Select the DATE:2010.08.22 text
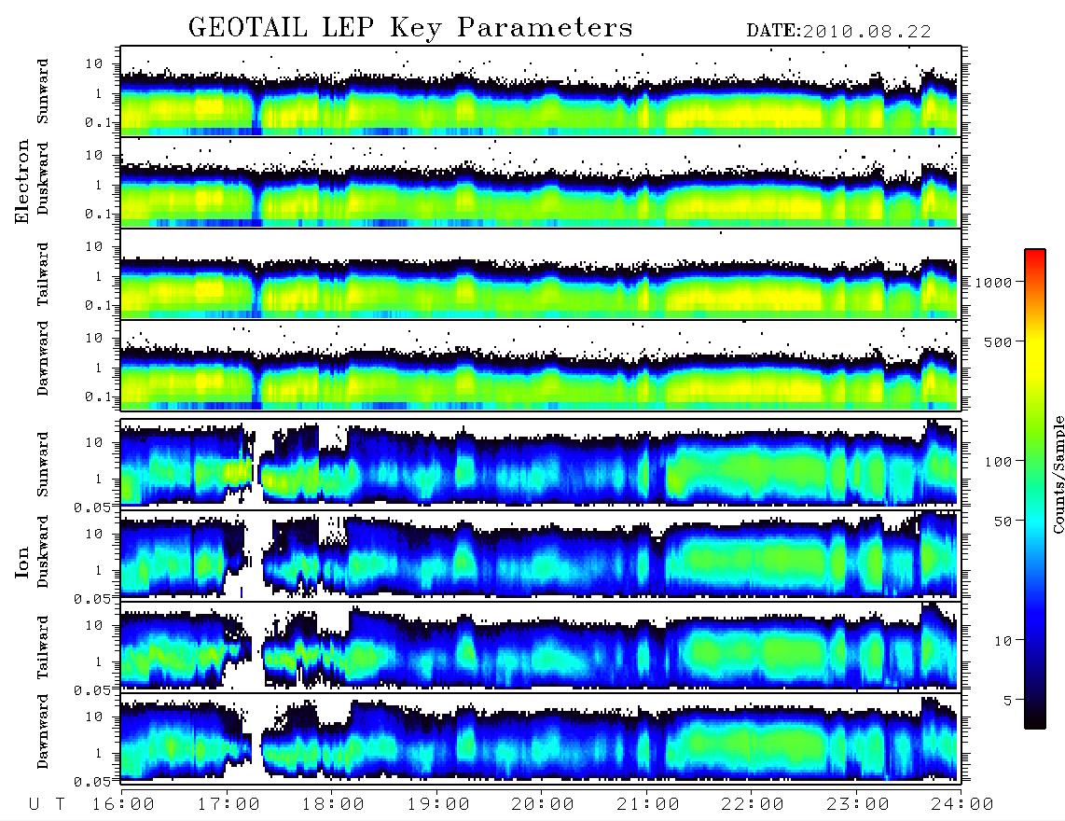This screenshot has height=821, width=1065. 838,32
